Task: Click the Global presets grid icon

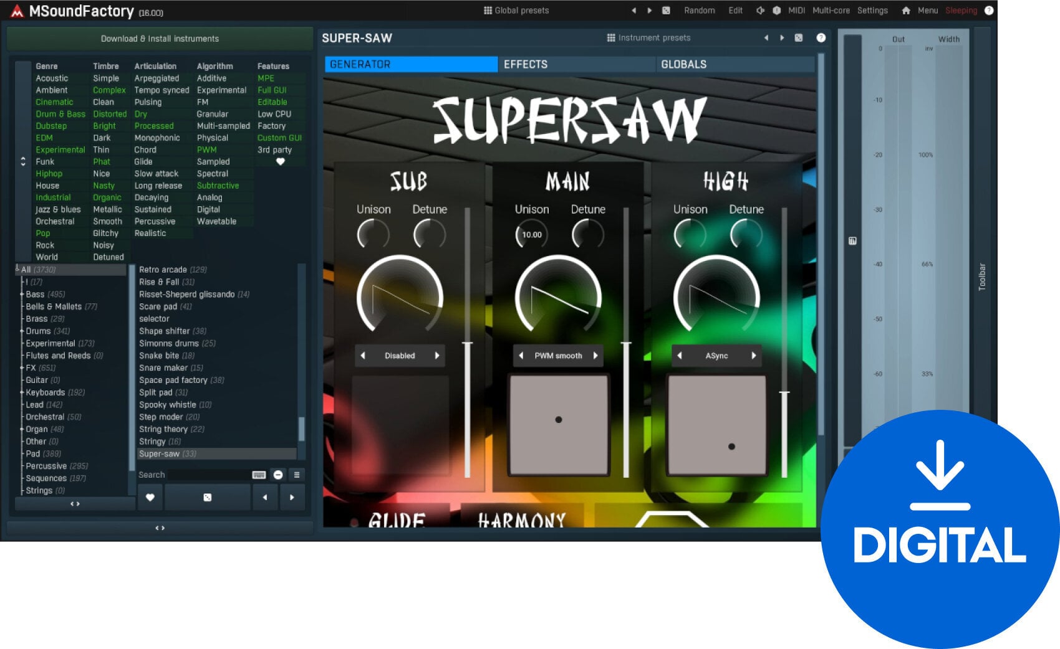Action: 488,11
